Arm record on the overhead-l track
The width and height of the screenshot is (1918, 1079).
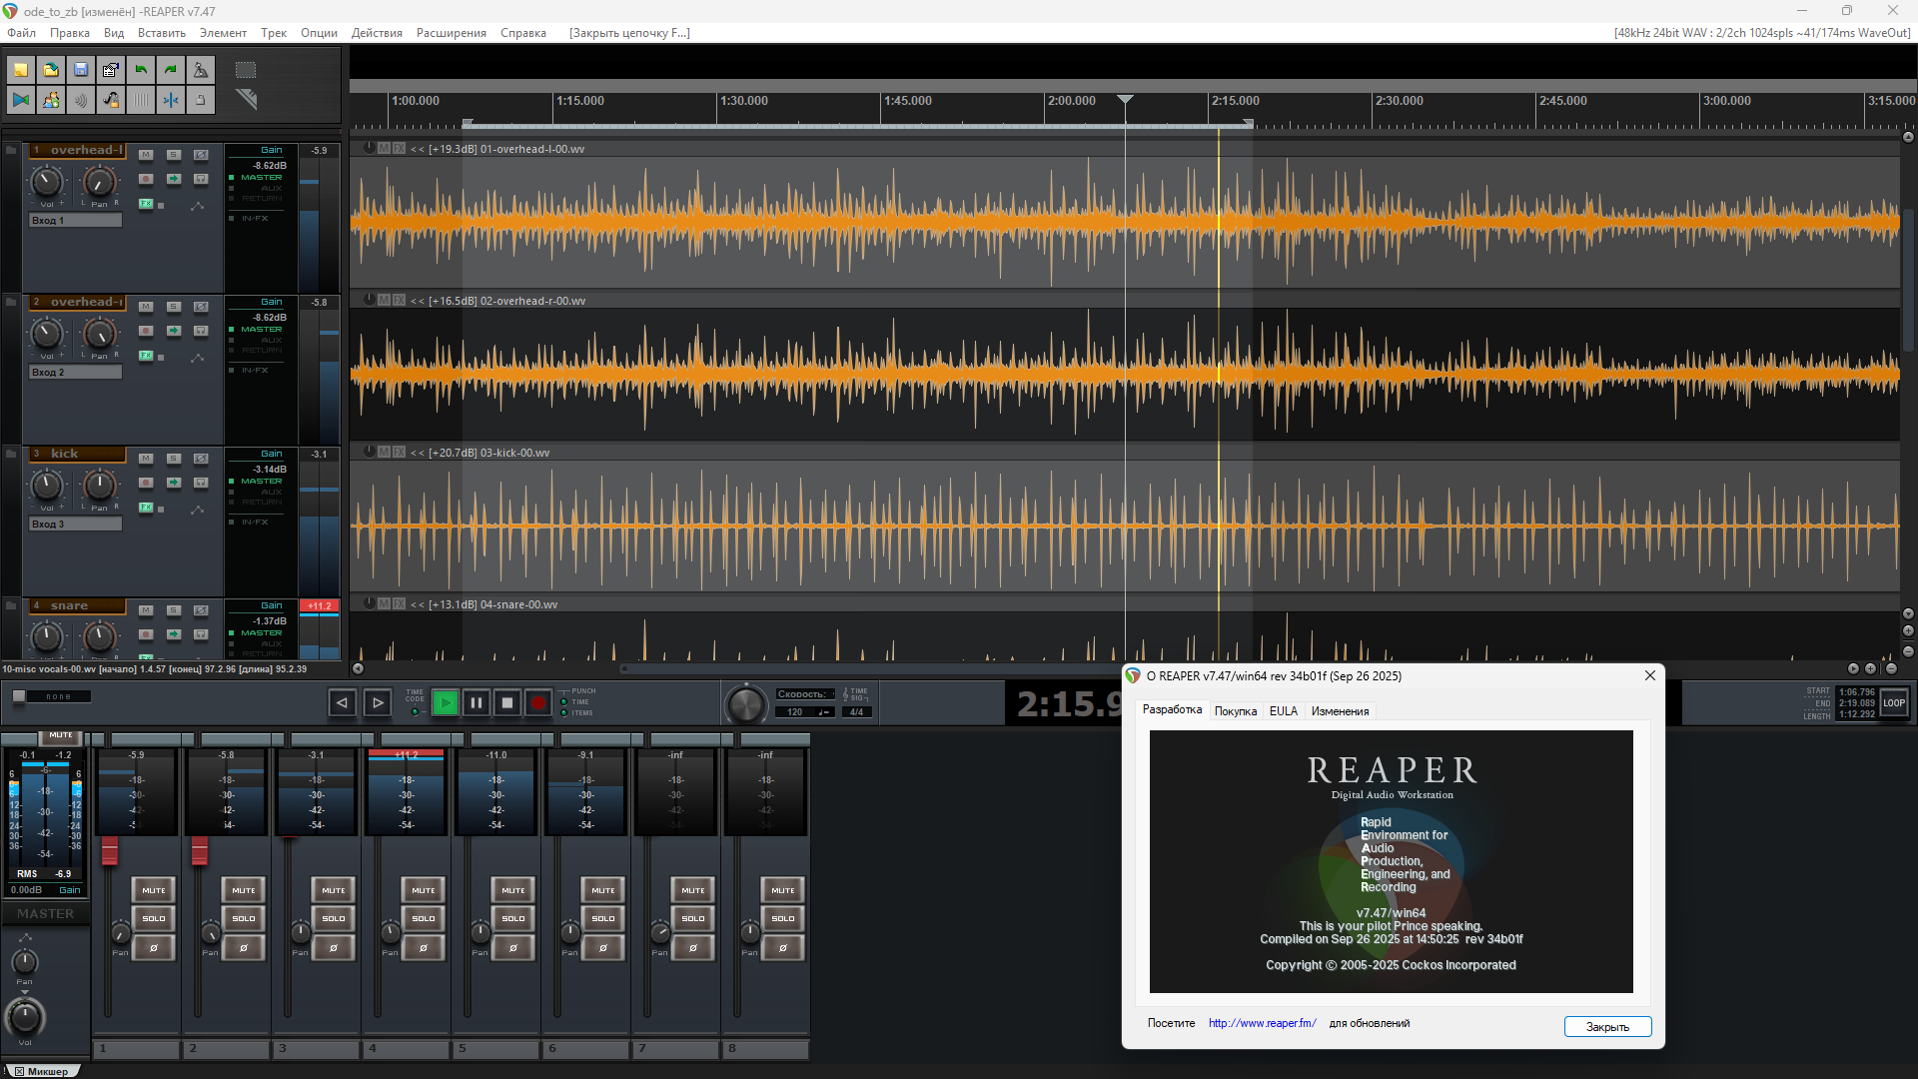click(146, 179)
